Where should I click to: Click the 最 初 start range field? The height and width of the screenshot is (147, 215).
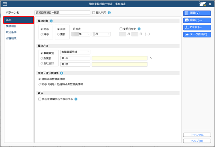(75, 58)
